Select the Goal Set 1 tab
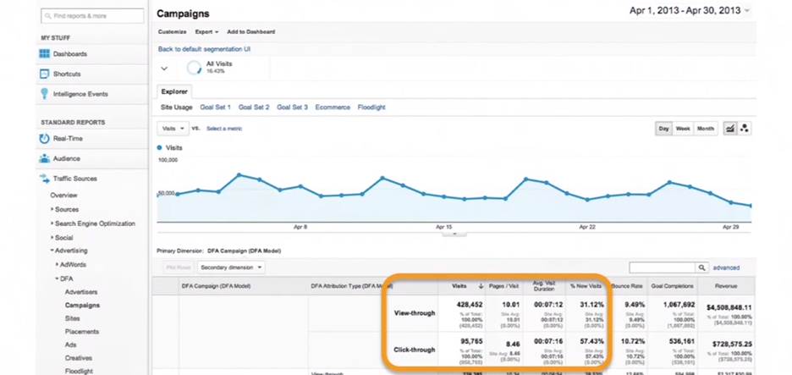Screen dimensions: 792x375 pos(215,108)
